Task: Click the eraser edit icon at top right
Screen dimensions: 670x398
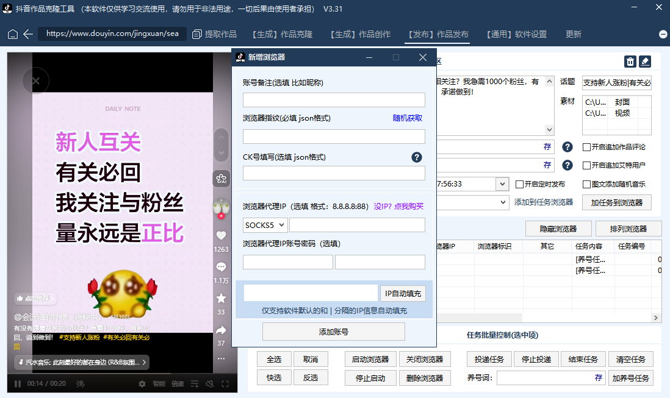Action: [x=645, y=62]
